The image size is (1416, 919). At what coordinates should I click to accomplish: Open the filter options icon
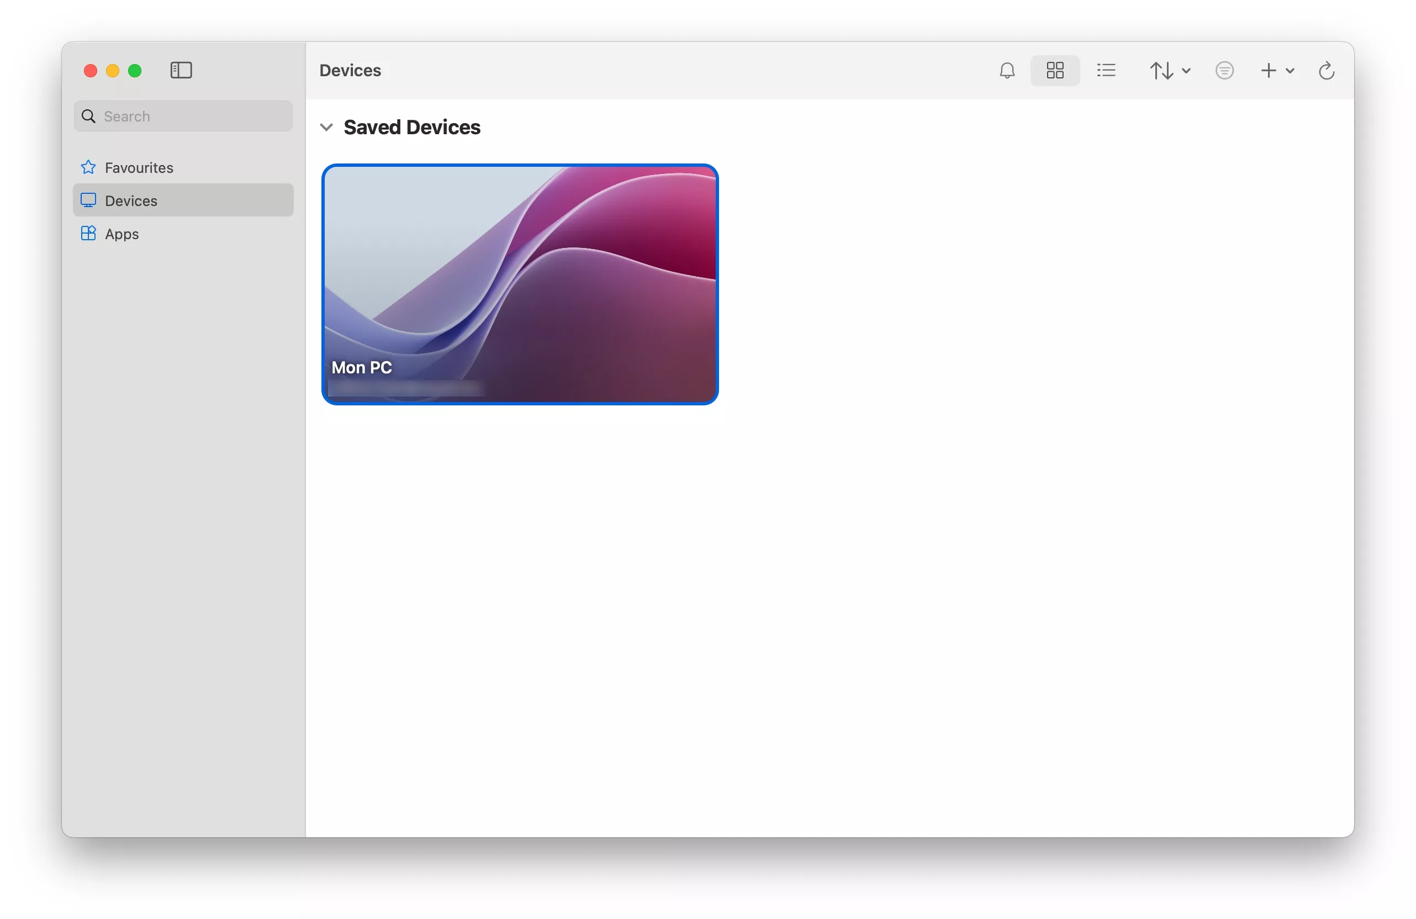[x=1224, y=71]
